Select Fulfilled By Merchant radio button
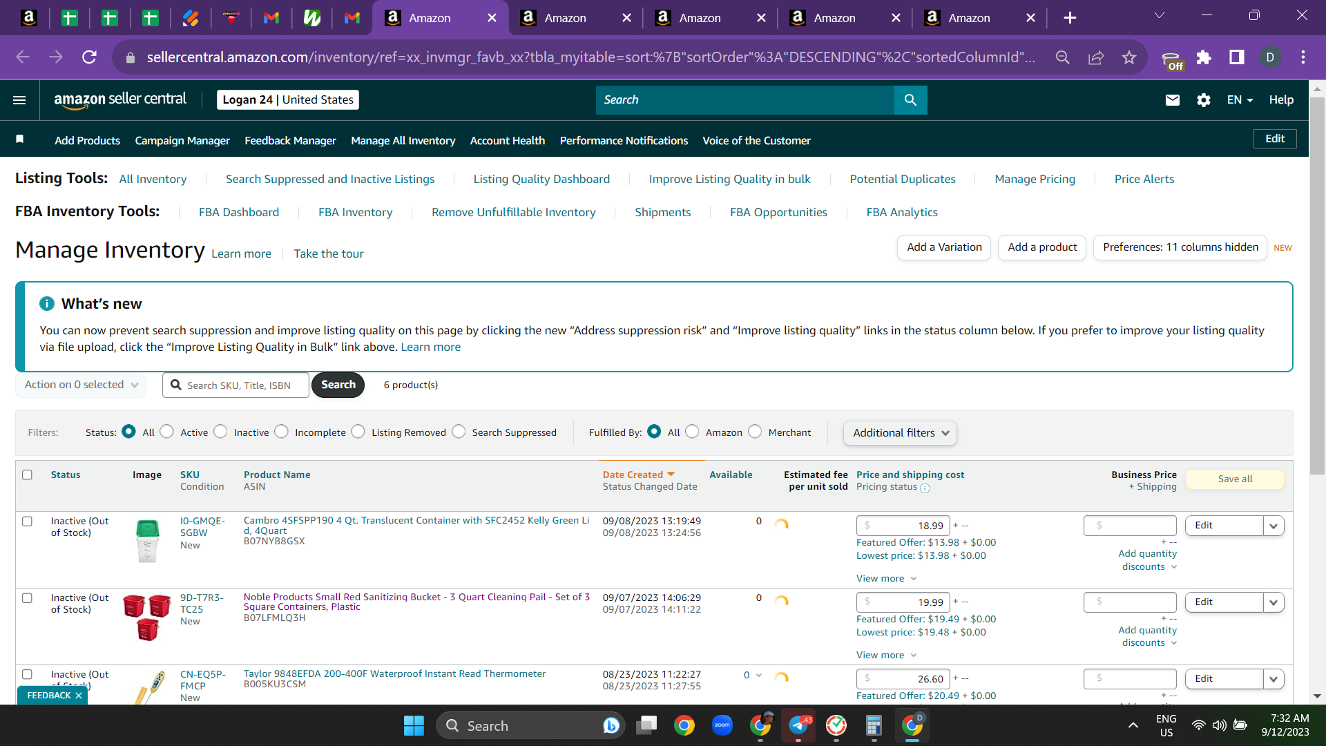The width and height of the screenshot is (1326, 746). click(x=755, y=432)
